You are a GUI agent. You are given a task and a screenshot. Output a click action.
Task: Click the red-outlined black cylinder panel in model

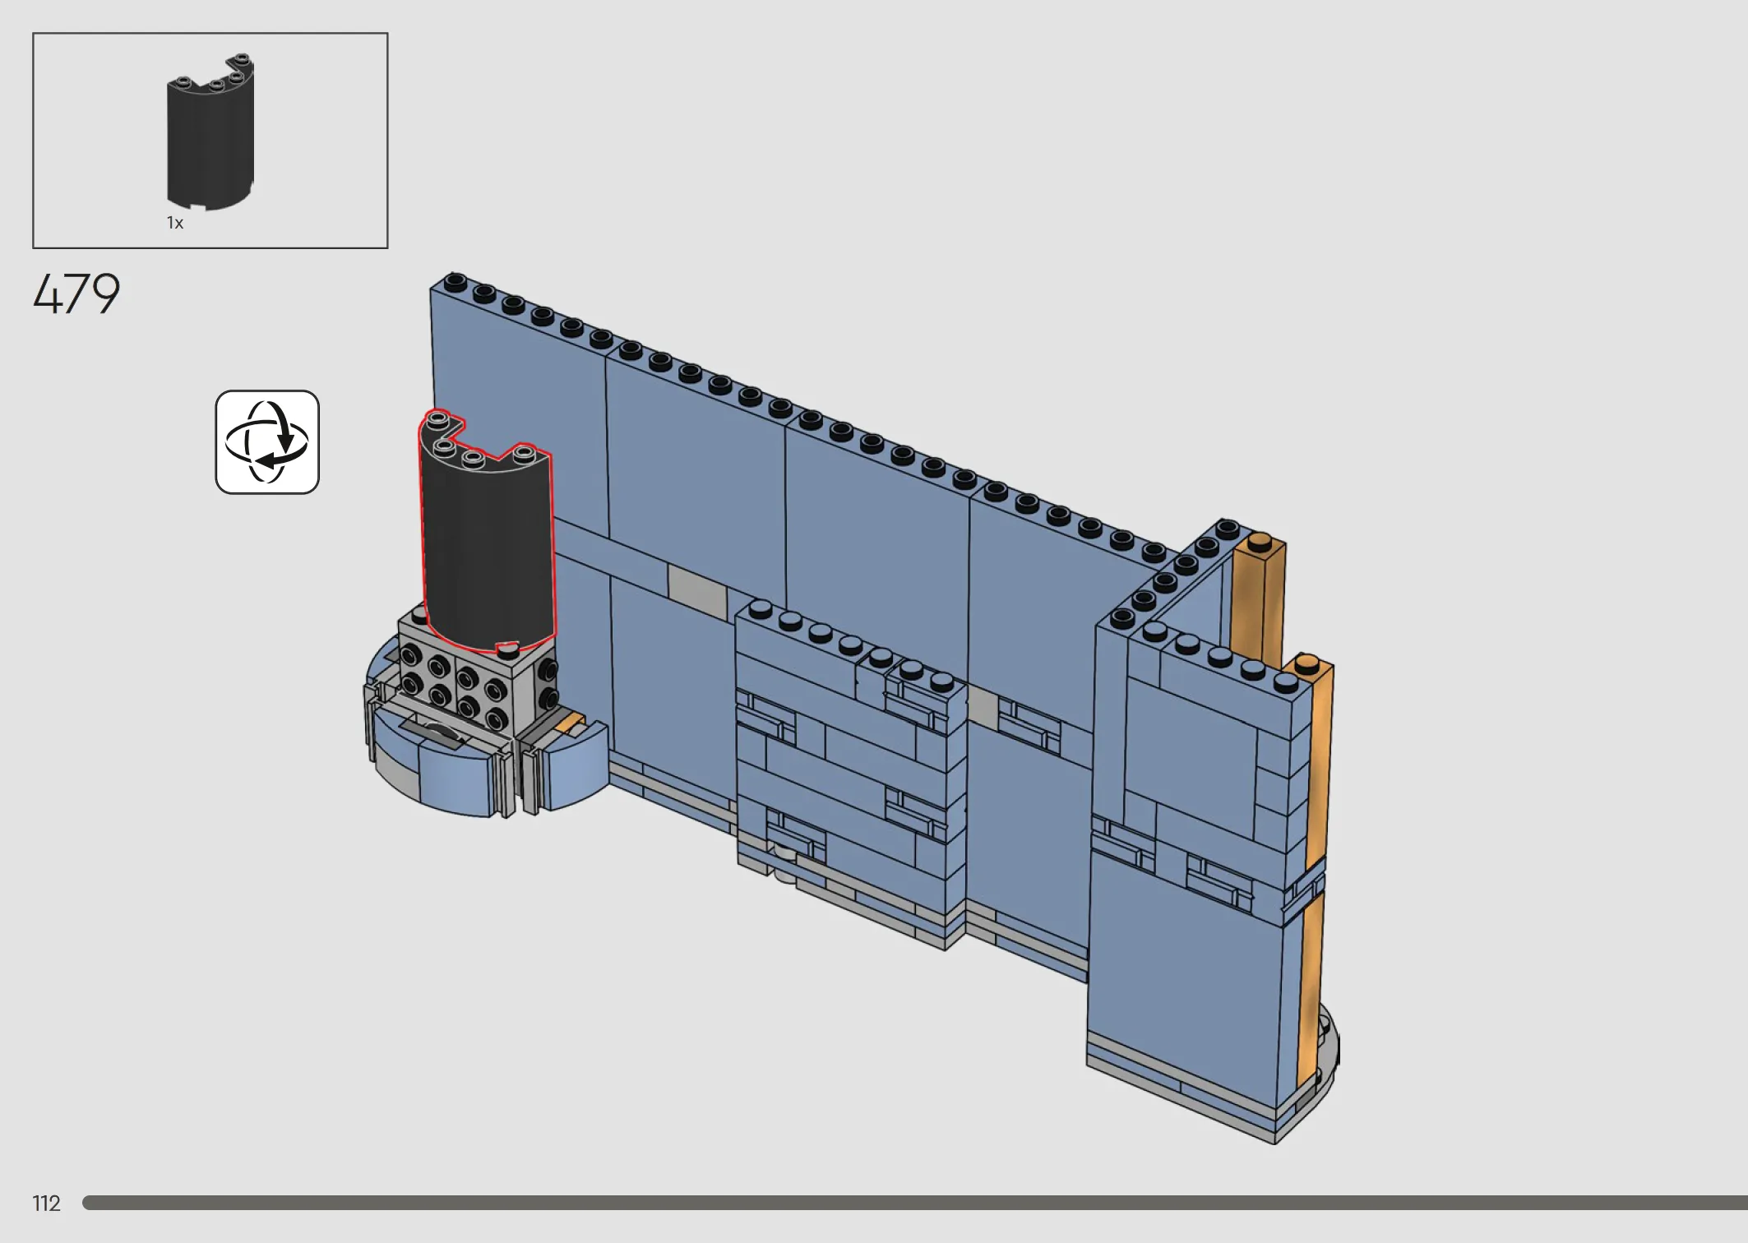pyautogui.click(x=487, y=533)
